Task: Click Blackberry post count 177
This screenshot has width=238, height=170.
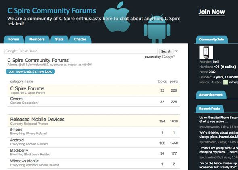Action: (x=174, y=153)
